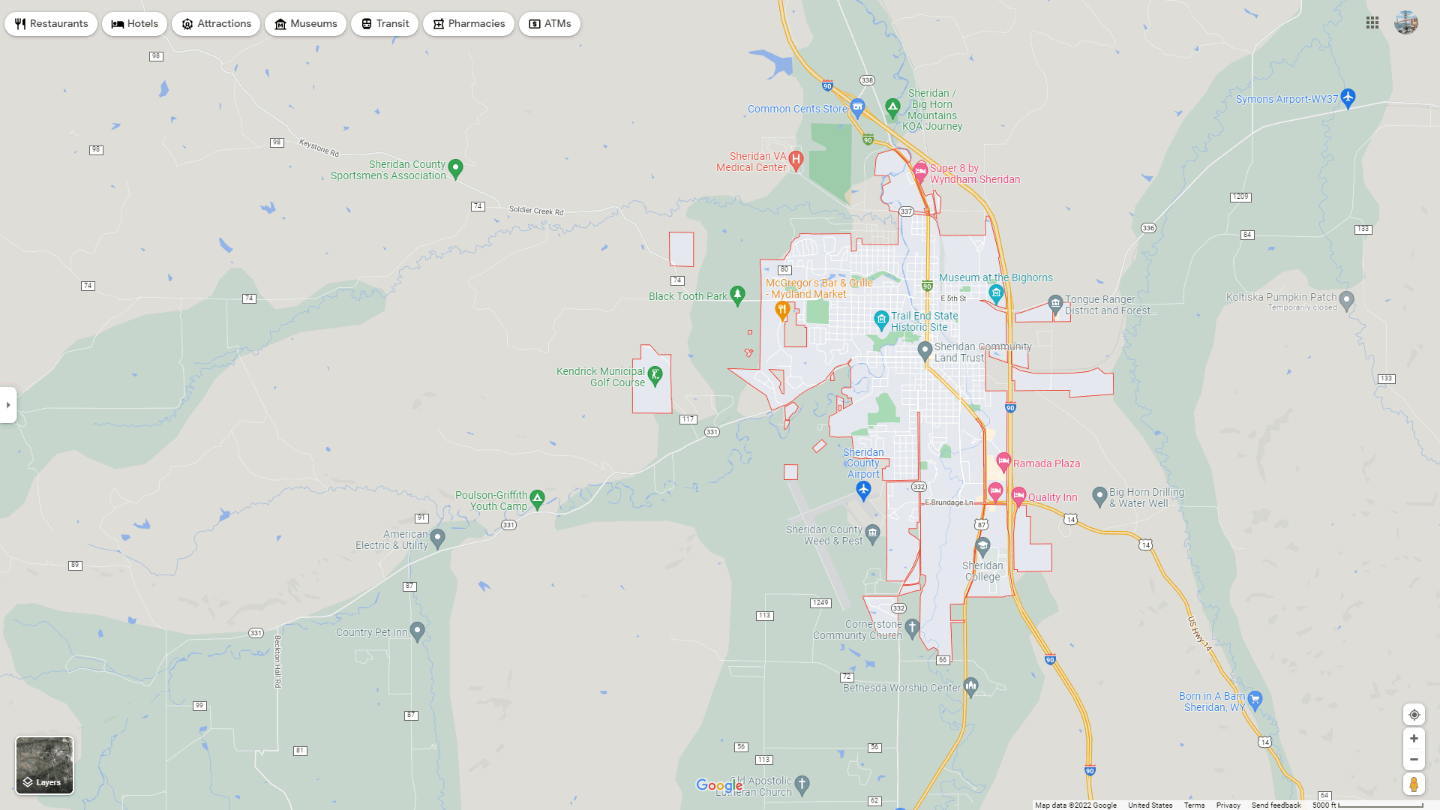The image size is (1440, 810).
Task: Enable the Hotels filter chip
Action: tap(134, 23)
